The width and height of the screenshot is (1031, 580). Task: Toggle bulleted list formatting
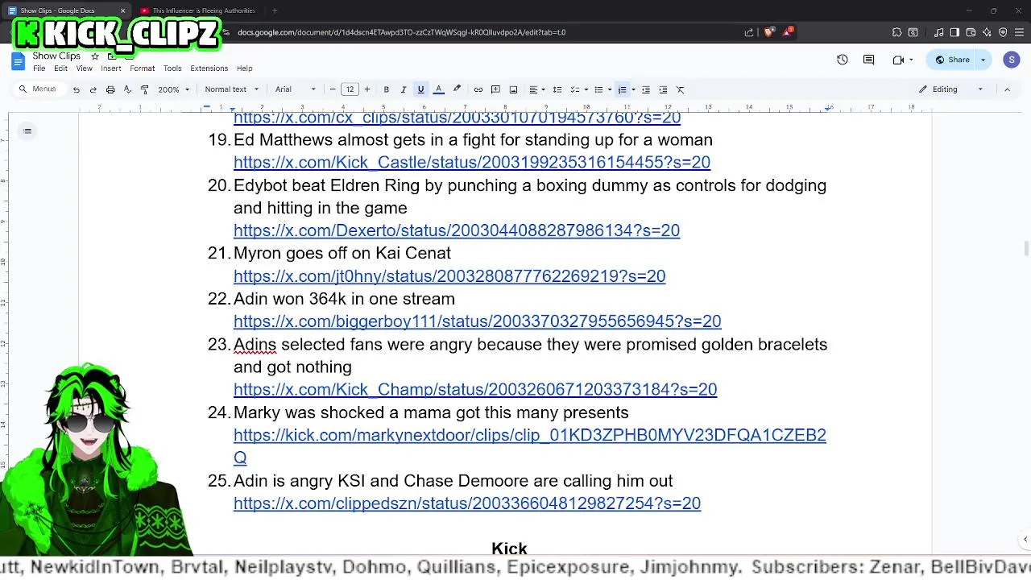(x=598, y=89)
